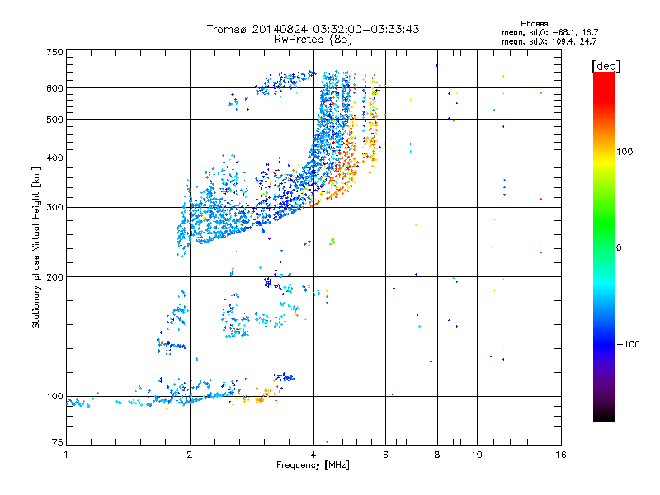Click the colorbar label '-100'
660x495 pixels.
[628, 344]
